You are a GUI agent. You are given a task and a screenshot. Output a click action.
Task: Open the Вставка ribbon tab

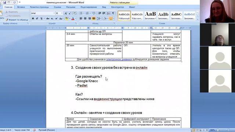[21, 7]
